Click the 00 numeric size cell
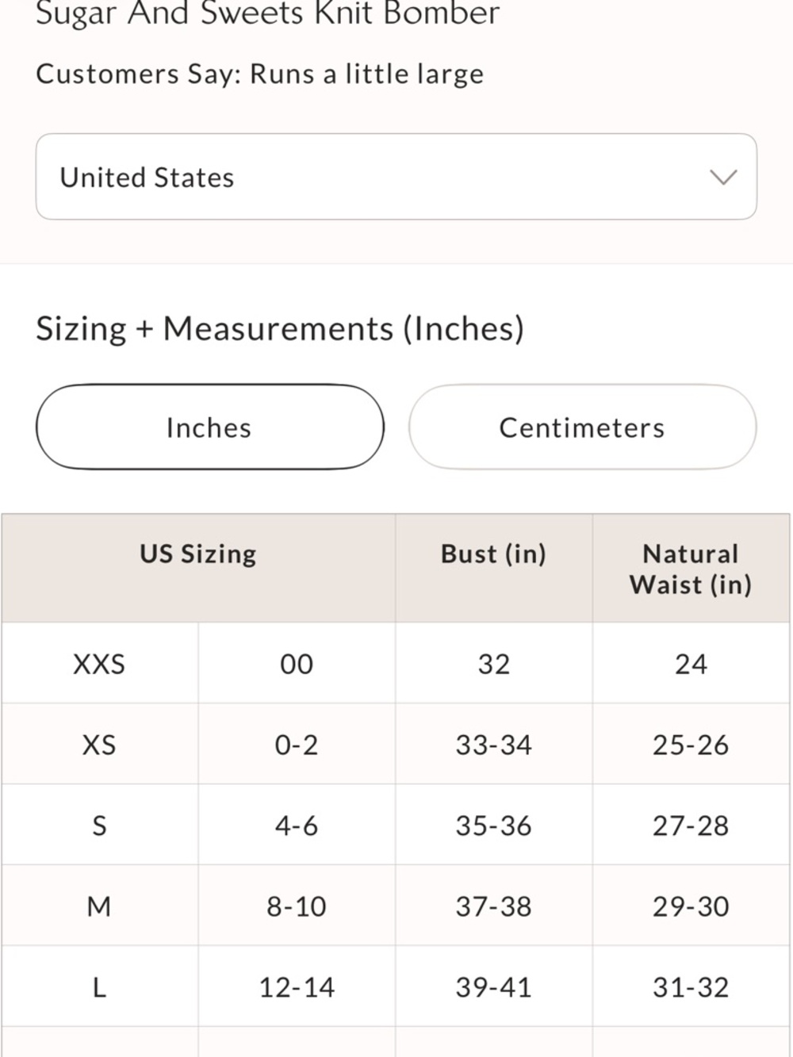 pos(297,664)
